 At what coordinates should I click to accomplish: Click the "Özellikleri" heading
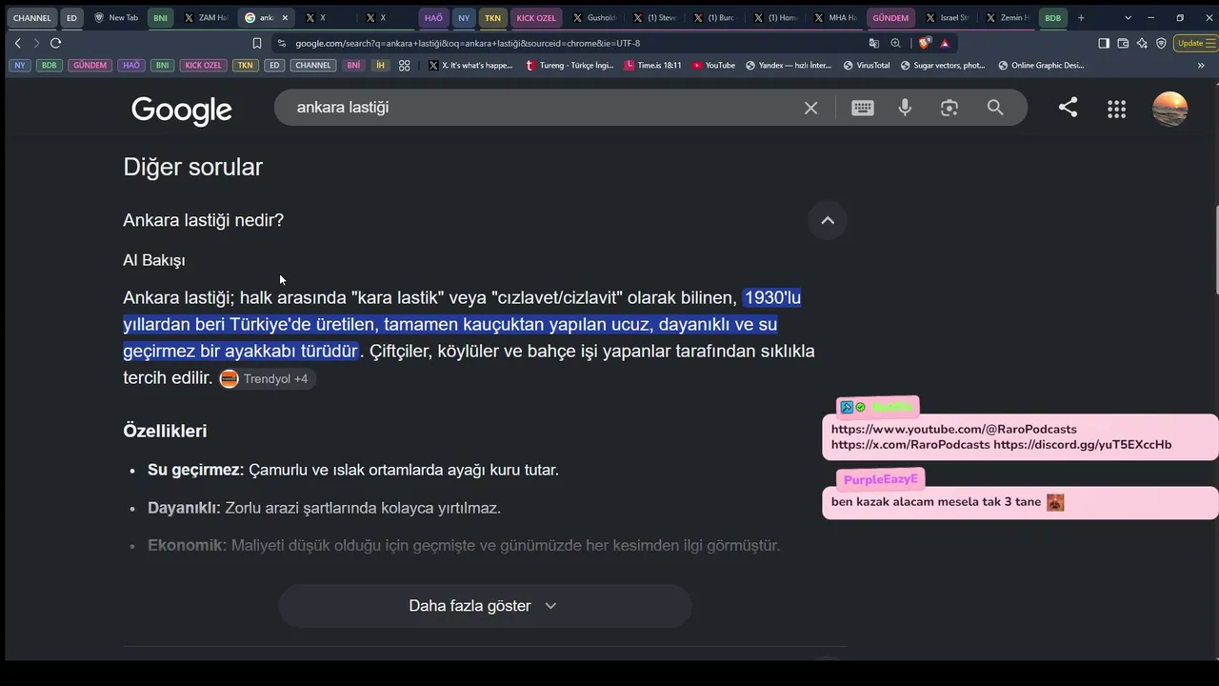[x=165, y=431]
